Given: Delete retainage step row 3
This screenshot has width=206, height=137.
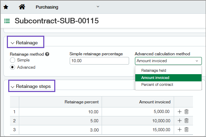Looking at the screenshot, I should click(186, 130).
